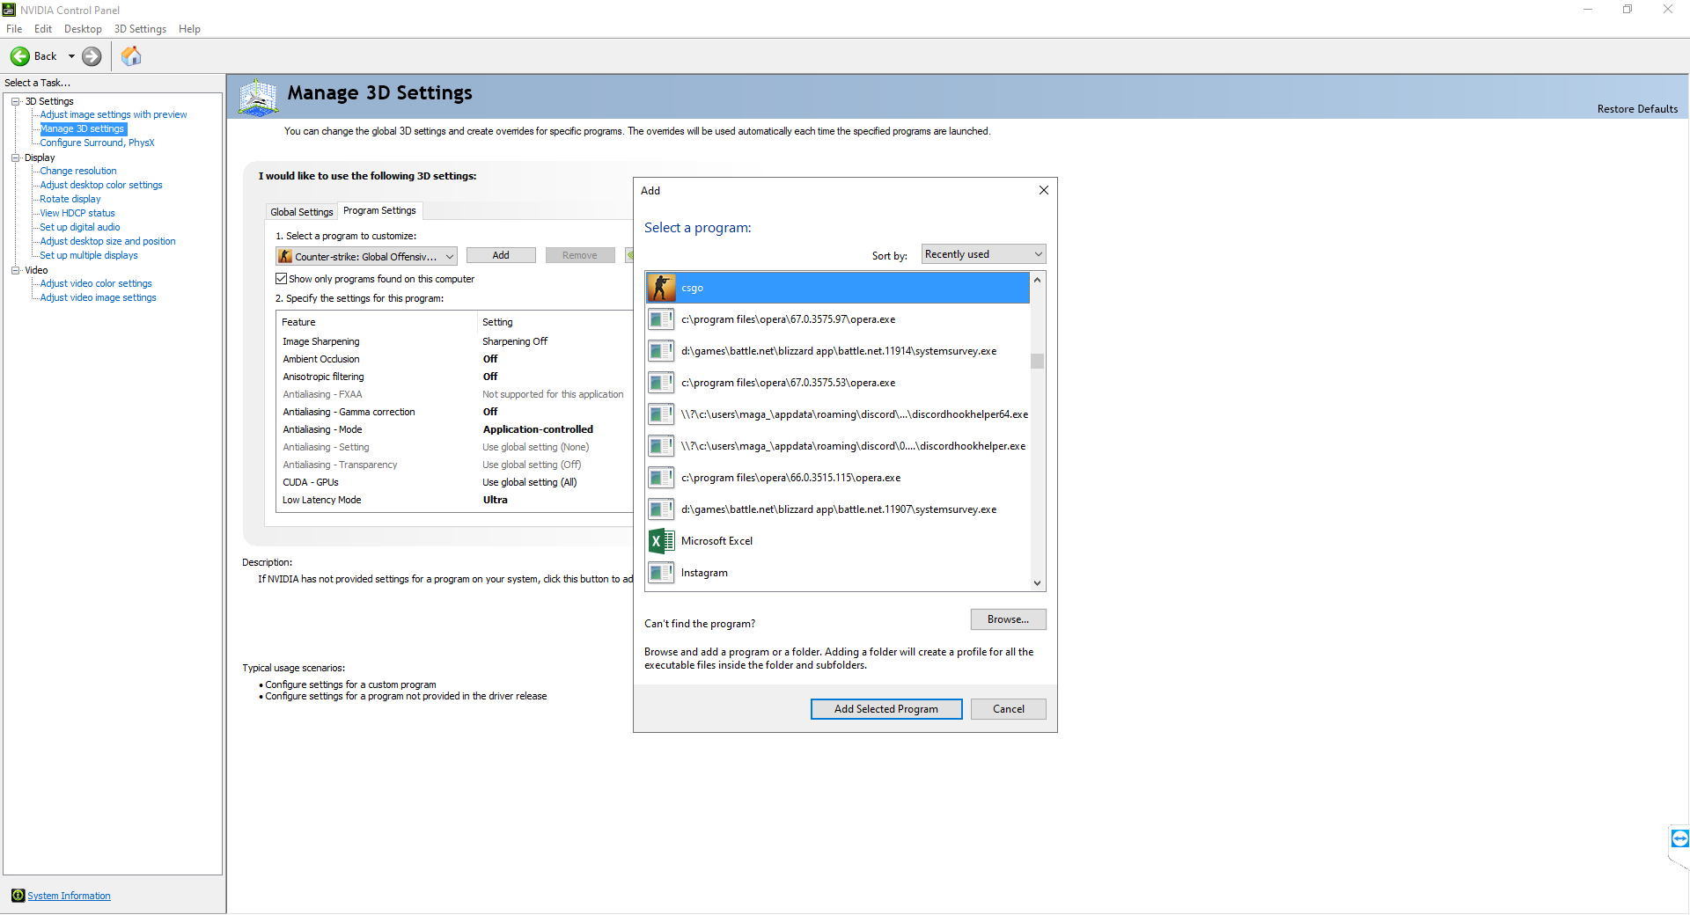Select the Anisotropic filtering Off value
The height and width of the screenshot is (915, 1690).
[x=490, y=377]
